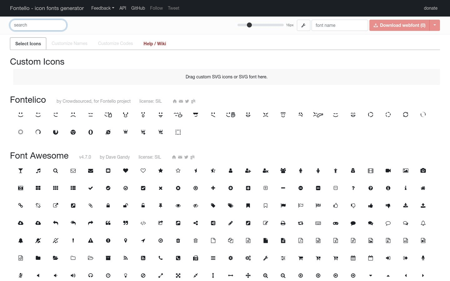
Task: Select the house icon in the icon grid
Action: 423,188
